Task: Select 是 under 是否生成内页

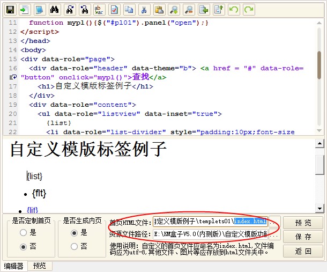Action: coord(74,232)
